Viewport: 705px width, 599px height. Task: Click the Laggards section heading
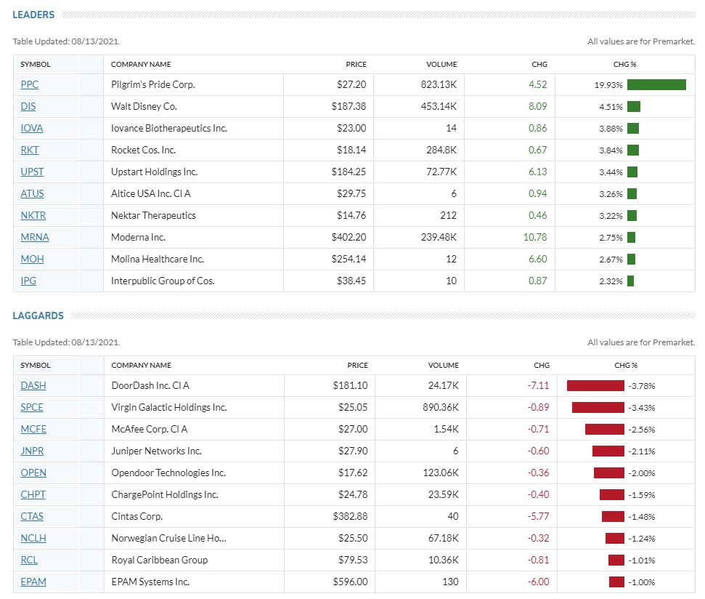(x=38, y=316)
